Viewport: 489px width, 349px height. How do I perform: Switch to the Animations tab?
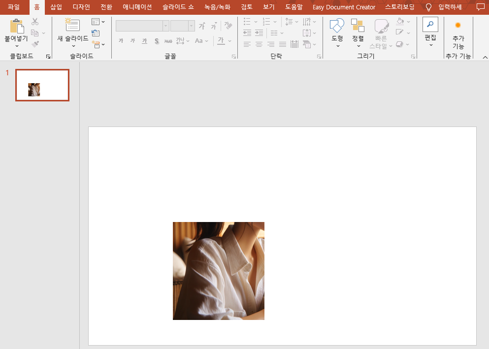[x=137, y=7]
